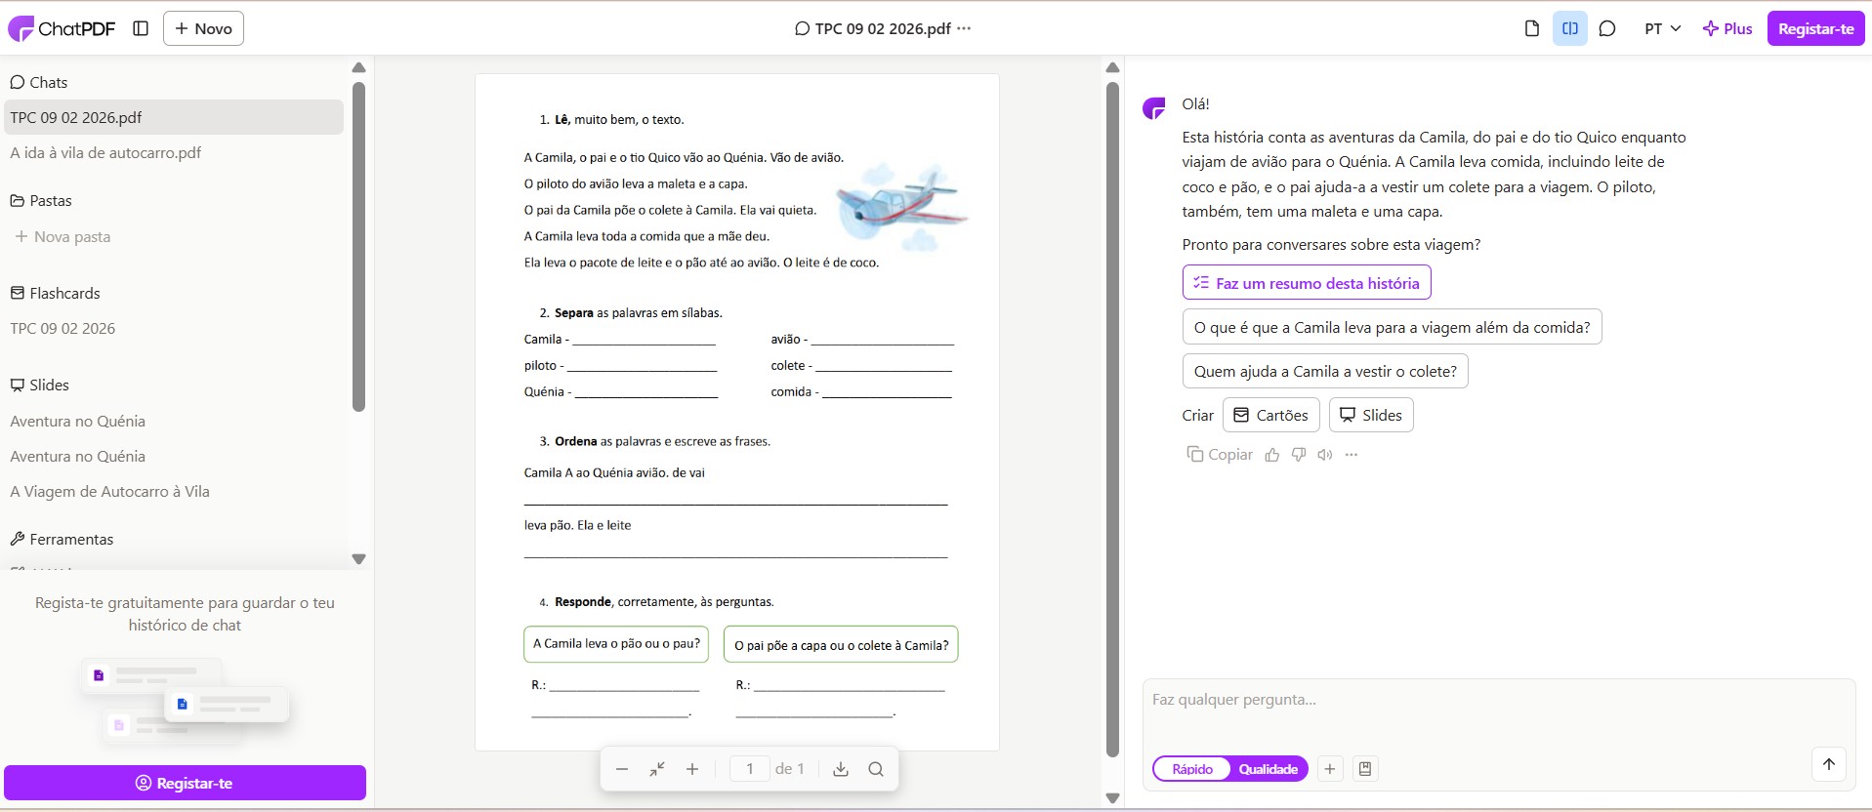Click the 'O pai põe a capa ou o colete' box
The width and height of the screenshot is (1872, 812).
click(841, 644)
